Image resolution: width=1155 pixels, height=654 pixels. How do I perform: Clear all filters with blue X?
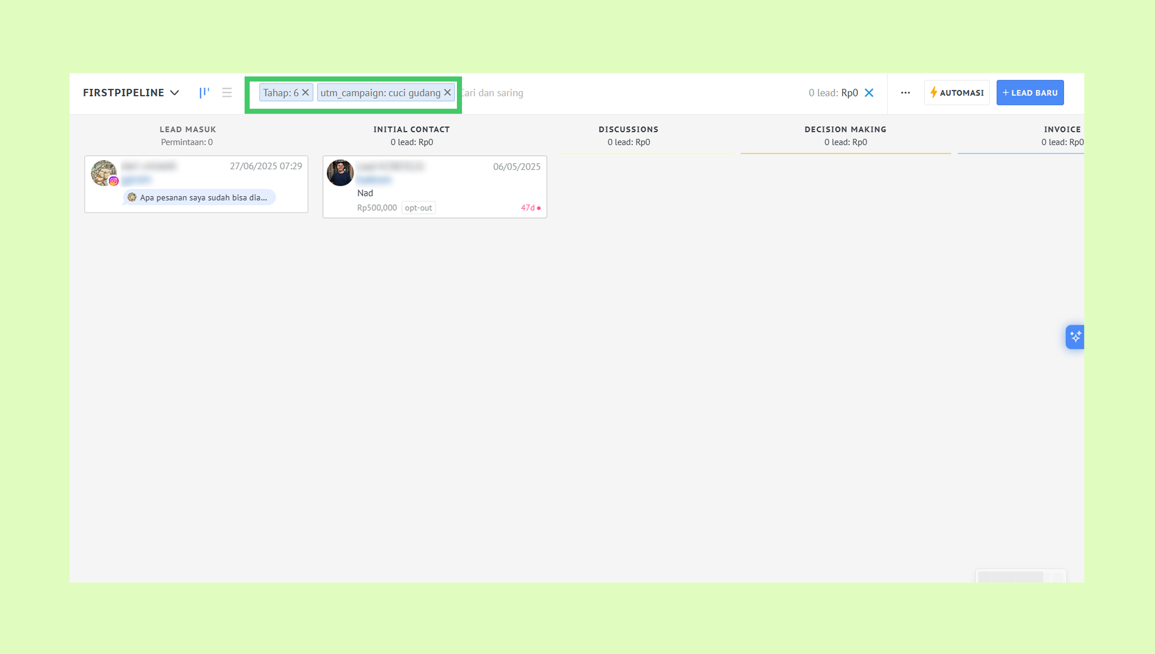point(869,93)
